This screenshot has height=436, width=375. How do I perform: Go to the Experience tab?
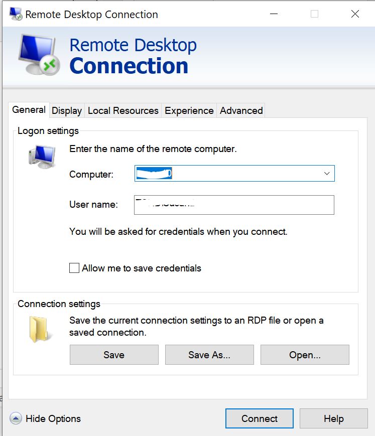tap(189, 111)
